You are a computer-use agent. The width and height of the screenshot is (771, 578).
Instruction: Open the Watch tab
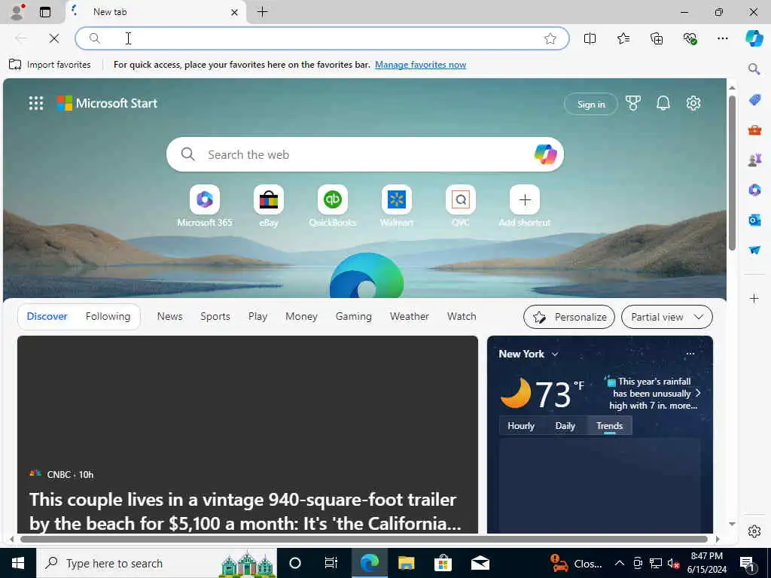click(x=462, y=316)
